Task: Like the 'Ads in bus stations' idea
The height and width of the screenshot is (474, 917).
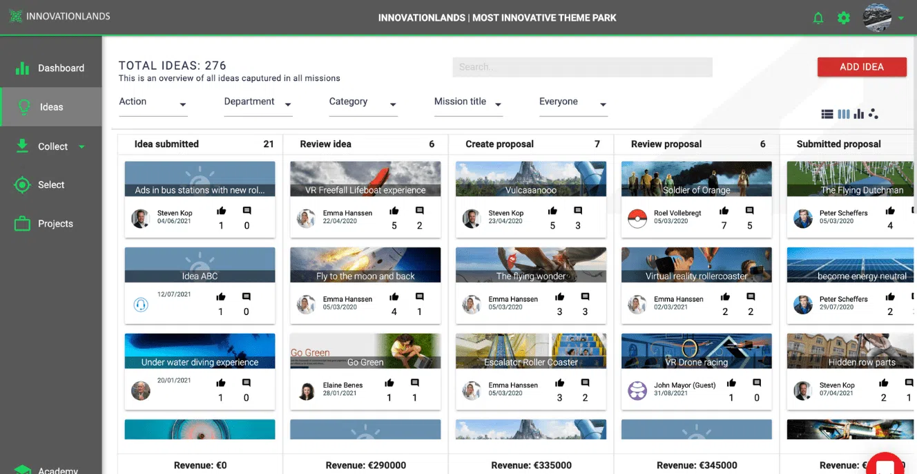Action: click(221, 211)
